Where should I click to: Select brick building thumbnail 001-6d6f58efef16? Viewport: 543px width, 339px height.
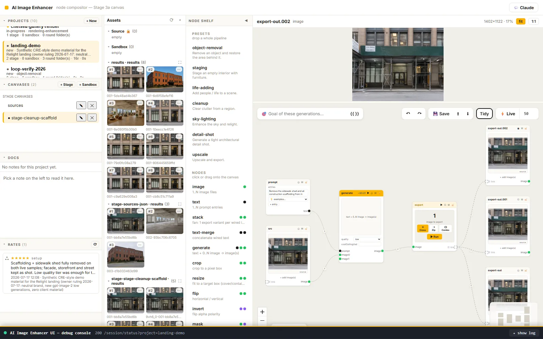pyautogui.click(x=165, y=79)
